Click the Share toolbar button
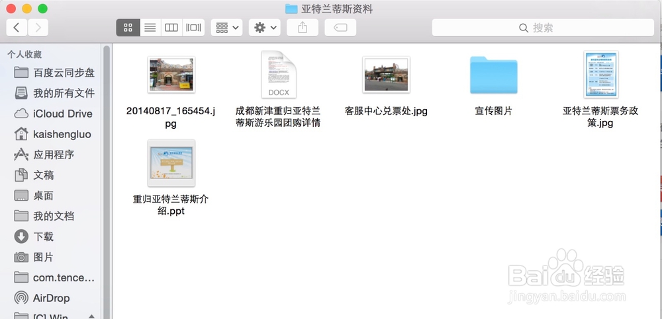 point(303,28)
